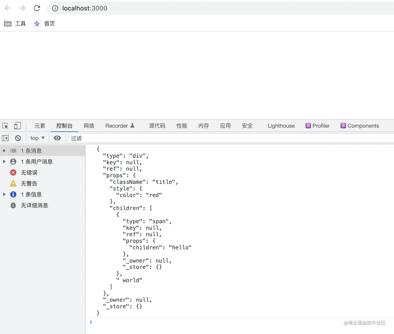
Task: Click the " world" string in output
Action: point(129,280)
